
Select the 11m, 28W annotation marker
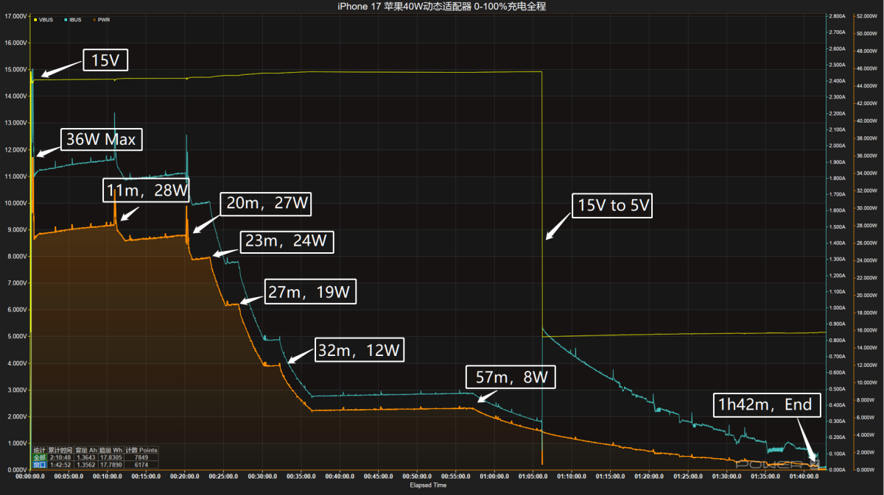pyautogui.click(x=146, y=190)
